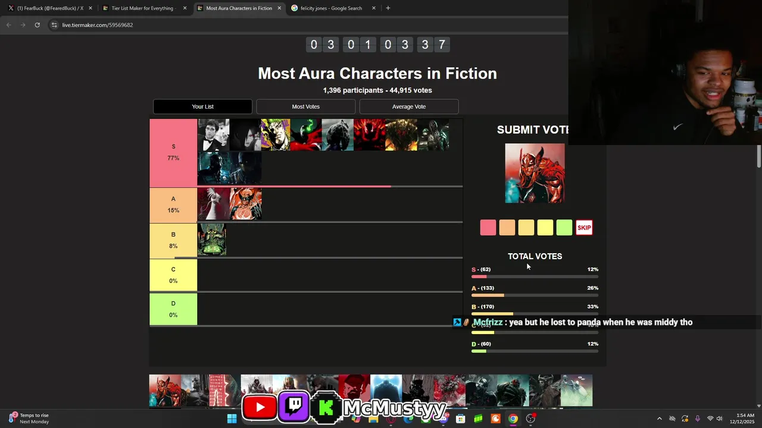Click the microphone tray icon
The height and width of the screenshot is (428, 762).
coord(697,418)
